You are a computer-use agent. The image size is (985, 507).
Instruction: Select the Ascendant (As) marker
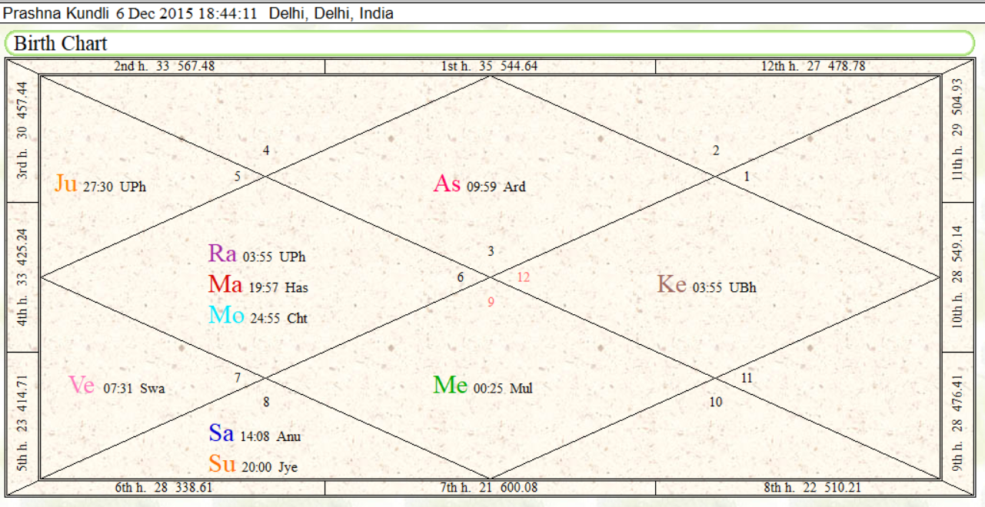(x=448, y=184)
